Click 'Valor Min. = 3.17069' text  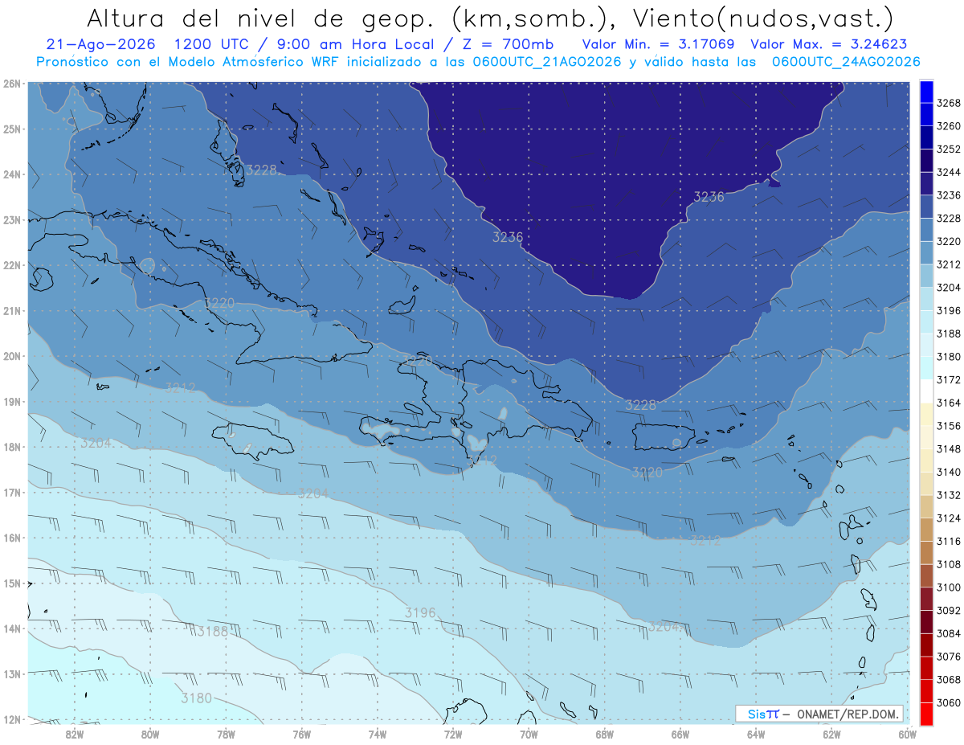659,44
